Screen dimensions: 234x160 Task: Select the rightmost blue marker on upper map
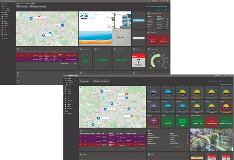(x=63, y=25)
